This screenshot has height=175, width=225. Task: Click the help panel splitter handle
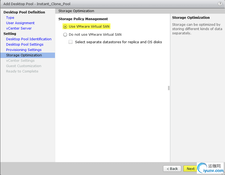pos(169,88)
